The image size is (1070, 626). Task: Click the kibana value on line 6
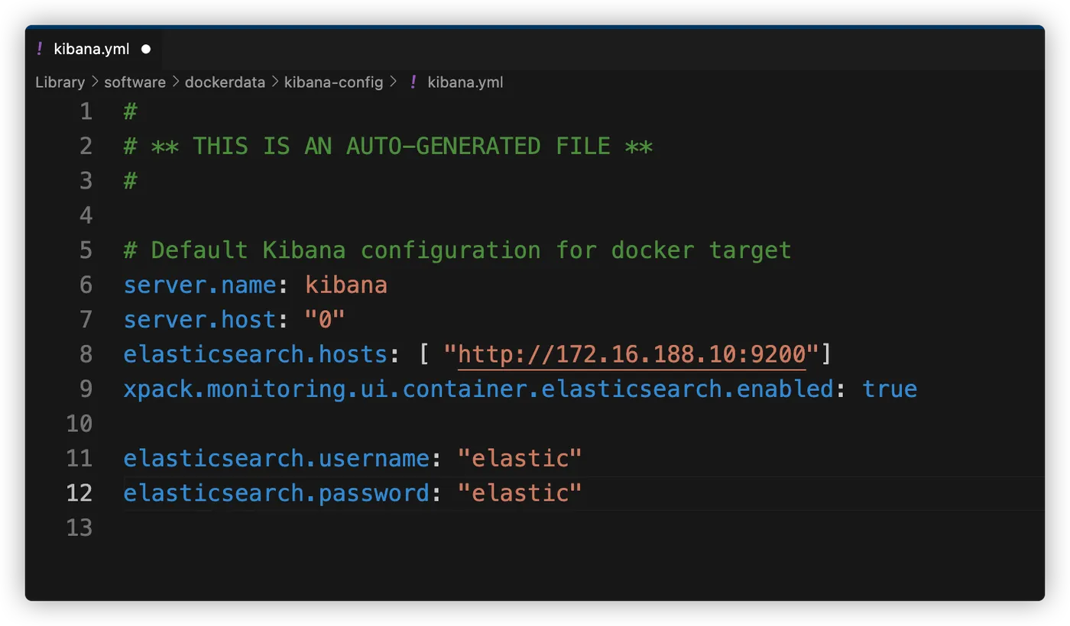click(346, 285)
